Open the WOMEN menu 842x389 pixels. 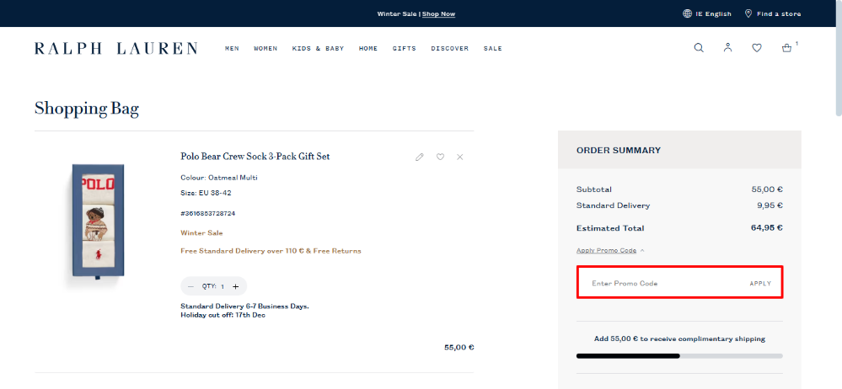(x=265, y=48)
